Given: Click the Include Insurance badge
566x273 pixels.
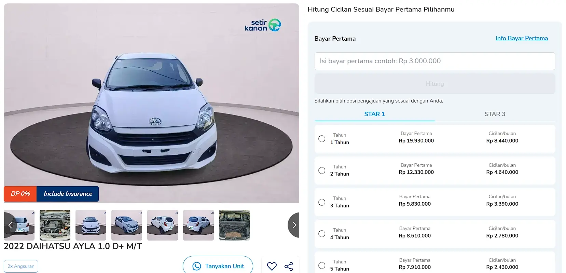Looking at the screenshot, I should click(68, 194).
